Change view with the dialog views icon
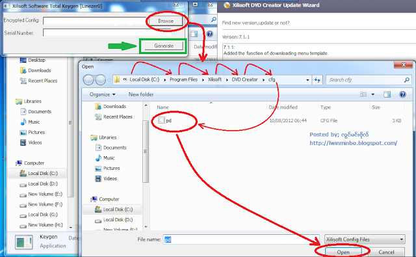This screenshot has width=416, height=257. 363,94
